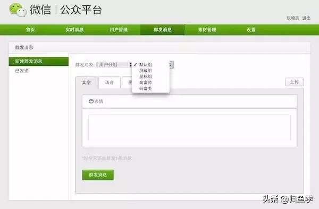Screen dimensions: 319x209
Task: Select the 群发消息 navigation tab
Action: tap(163, 30)
